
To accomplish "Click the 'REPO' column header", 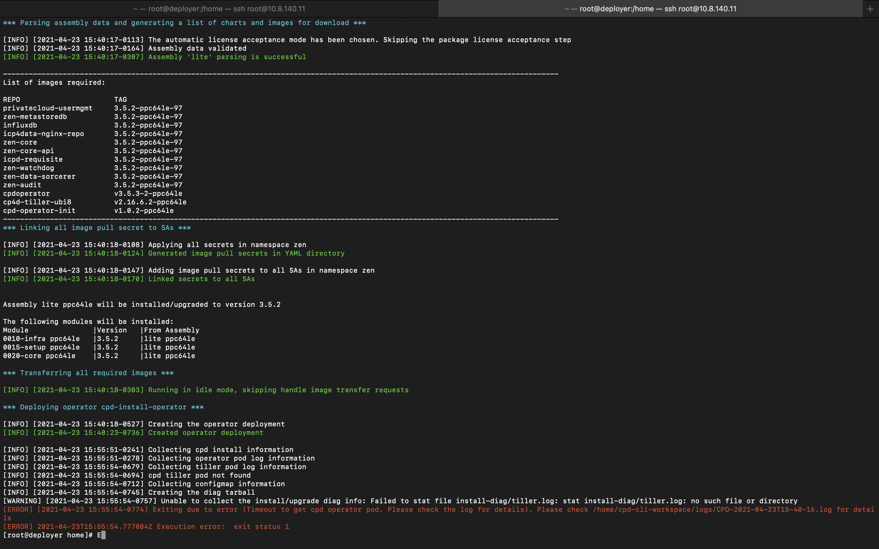I will coord(12,99).
